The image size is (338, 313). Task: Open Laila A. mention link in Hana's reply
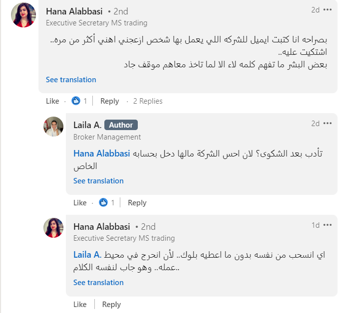[x=87, y=255]
